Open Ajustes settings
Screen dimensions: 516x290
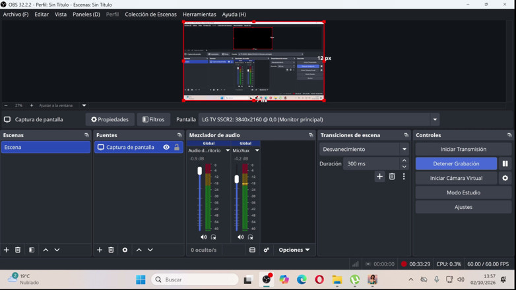(x=463, y=207)
